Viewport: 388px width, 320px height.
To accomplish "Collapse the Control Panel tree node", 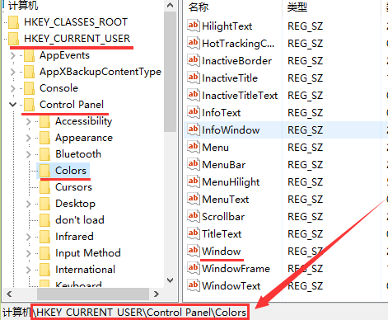I will pos(12,105).
